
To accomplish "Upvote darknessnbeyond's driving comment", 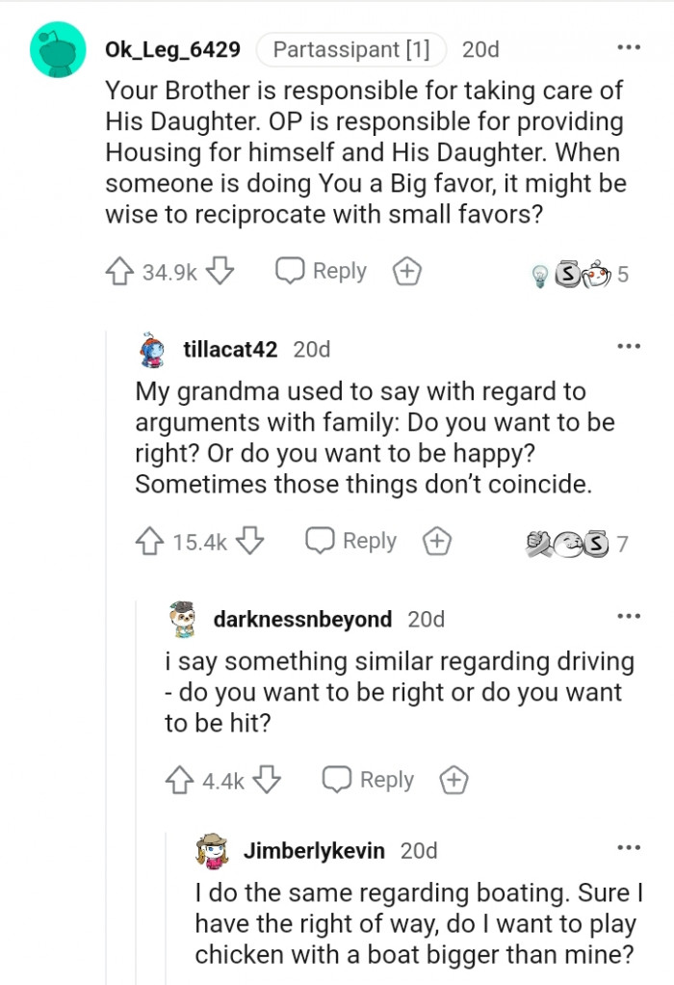I will coord(180,780).
